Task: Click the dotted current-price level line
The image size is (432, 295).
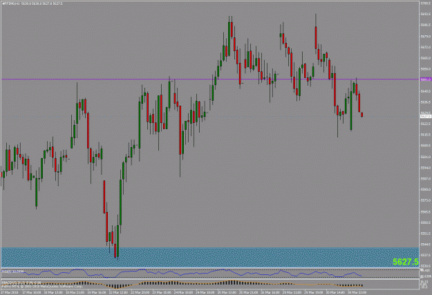Action: click(x=209, y=117)
